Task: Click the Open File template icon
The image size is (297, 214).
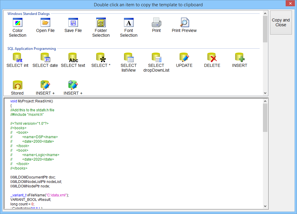Action: [45, 22]
